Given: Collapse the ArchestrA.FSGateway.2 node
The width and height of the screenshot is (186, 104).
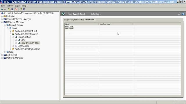Looking at the screenshot, I should click(10, 34).
